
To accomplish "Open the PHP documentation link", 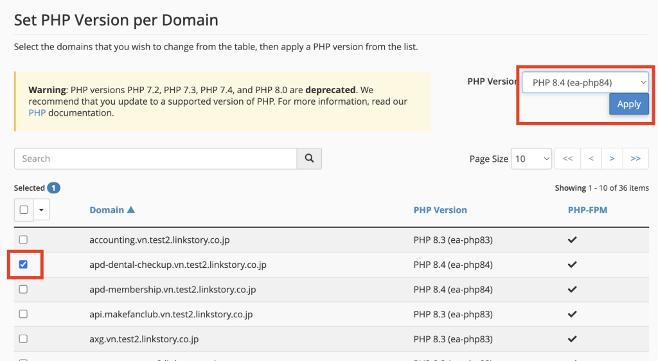I will (x=37, y=113).
